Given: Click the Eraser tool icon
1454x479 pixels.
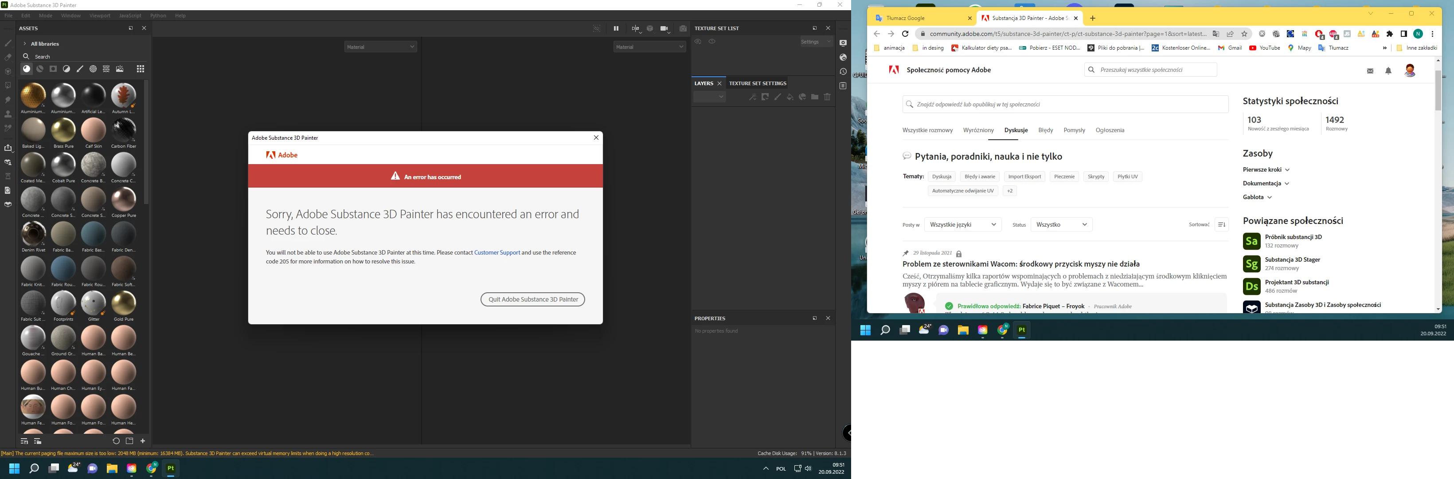Looking at the screenshot, I should point(8,58).
